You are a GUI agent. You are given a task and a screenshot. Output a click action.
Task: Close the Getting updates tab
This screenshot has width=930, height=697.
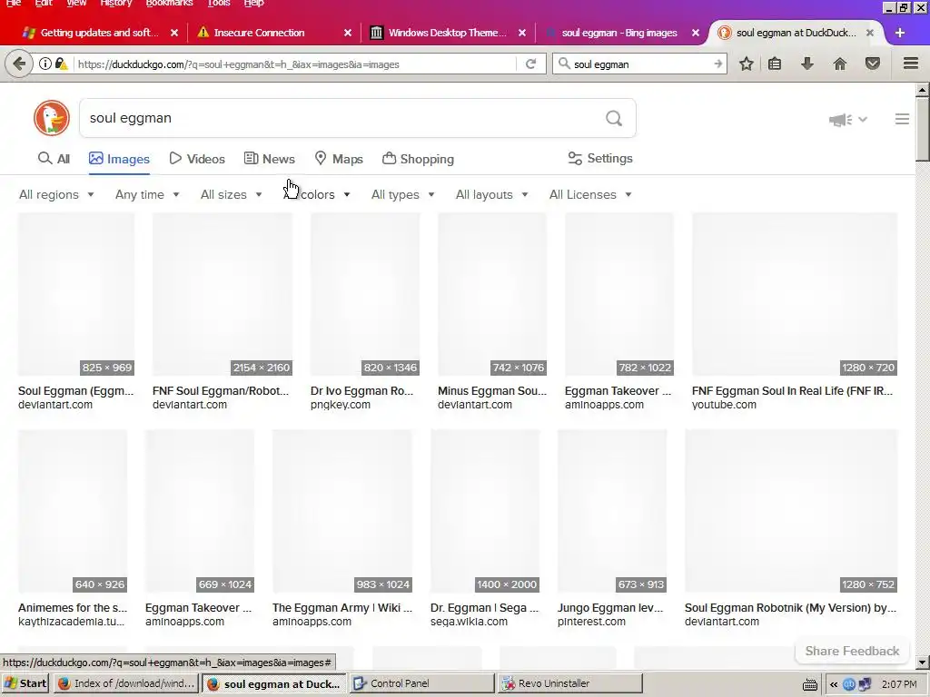pyautogui.click(x=174, y=33)
